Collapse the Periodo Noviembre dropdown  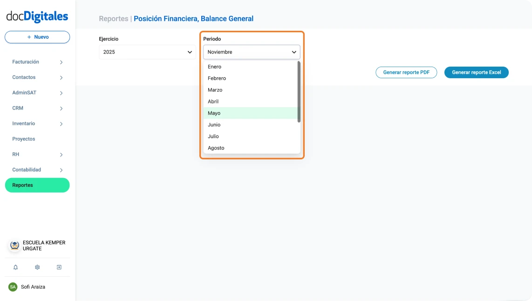252,52
